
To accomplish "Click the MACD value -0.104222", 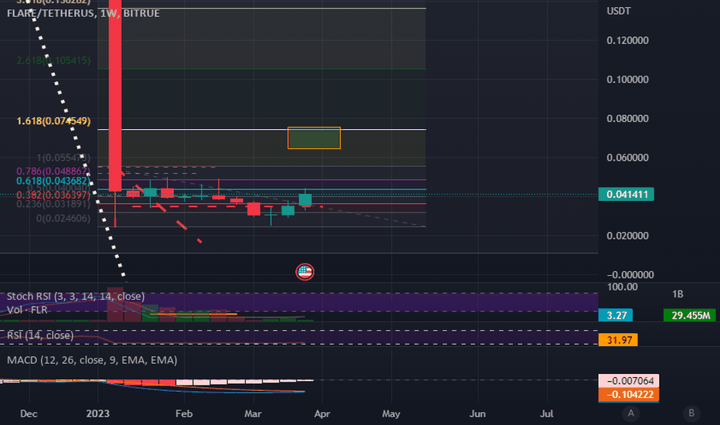I will click(629, 394).
